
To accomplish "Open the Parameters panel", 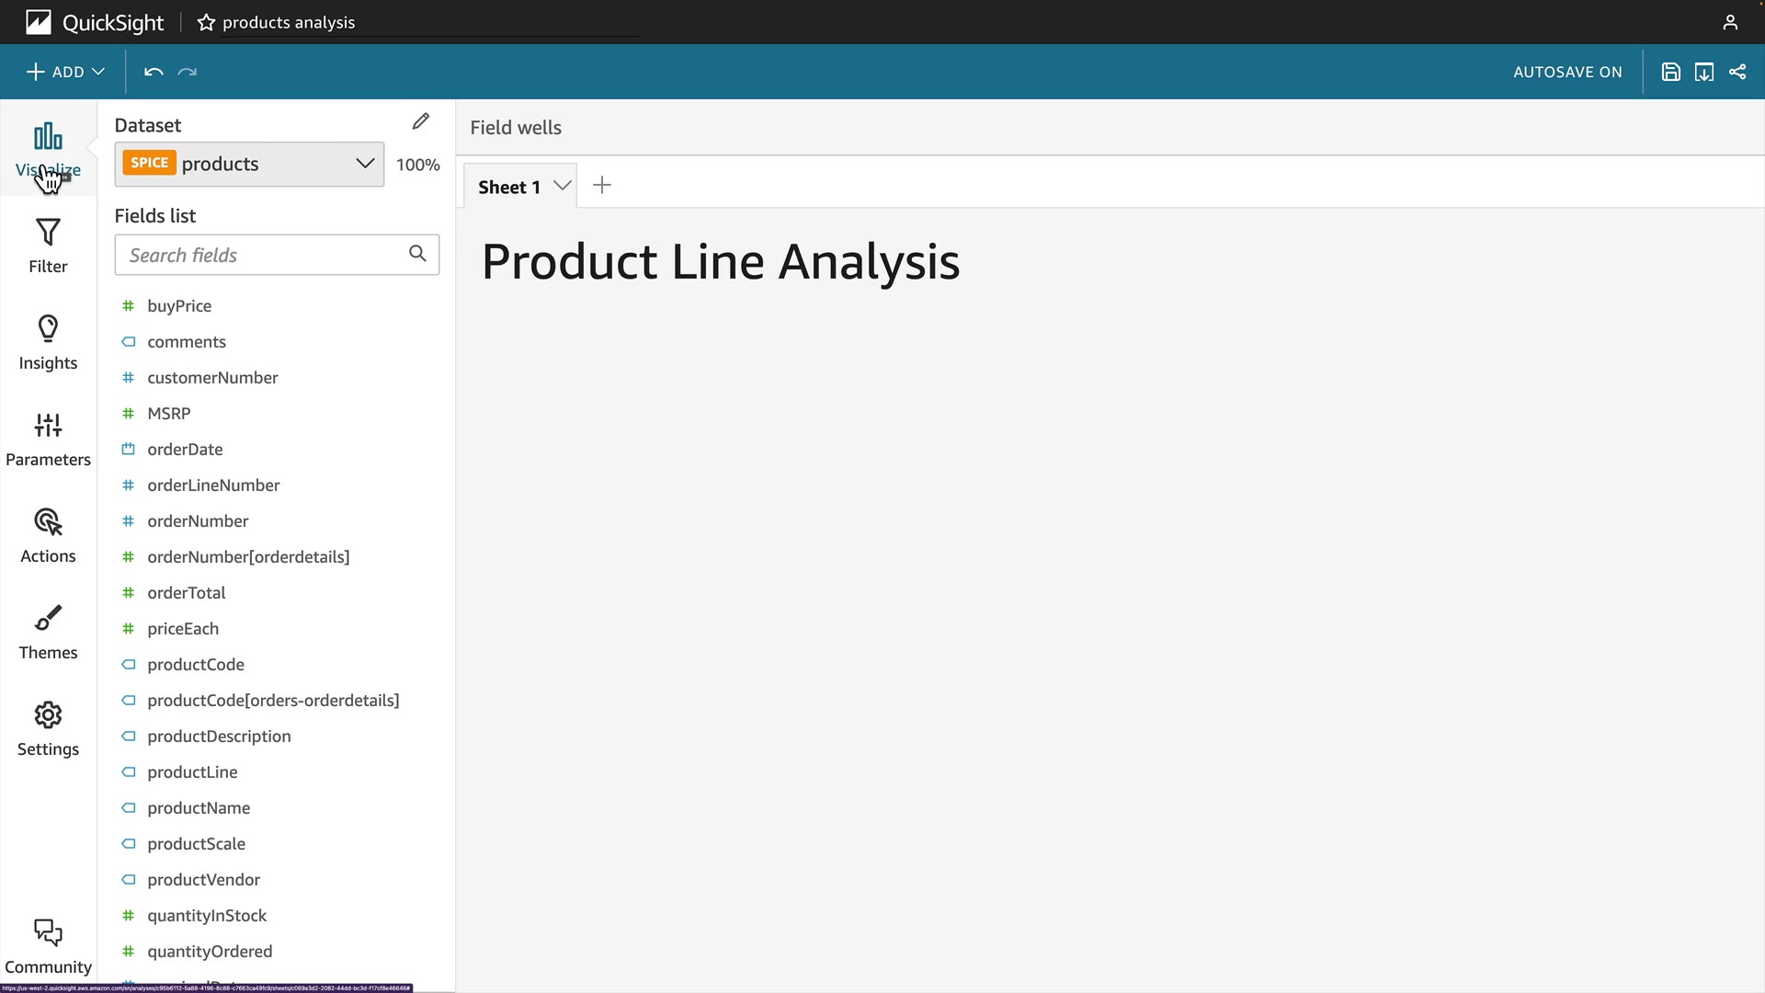I will 48,439.
